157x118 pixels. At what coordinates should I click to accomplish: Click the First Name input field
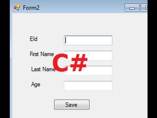88,55
